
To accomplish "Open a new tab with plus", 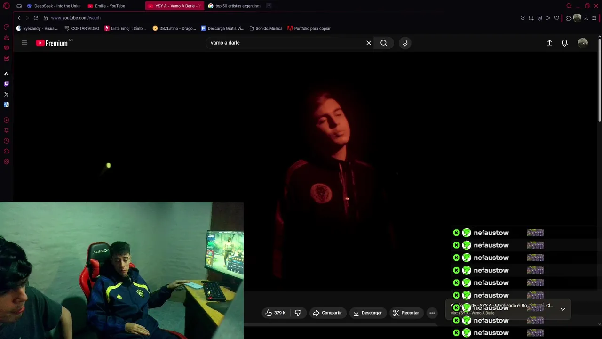I will tap(269, 6).
